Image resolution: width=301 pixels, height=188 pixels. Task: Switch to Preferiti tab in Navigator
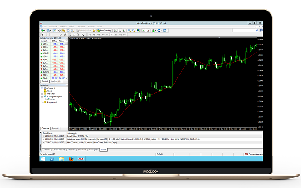click(x=55, y=128)
